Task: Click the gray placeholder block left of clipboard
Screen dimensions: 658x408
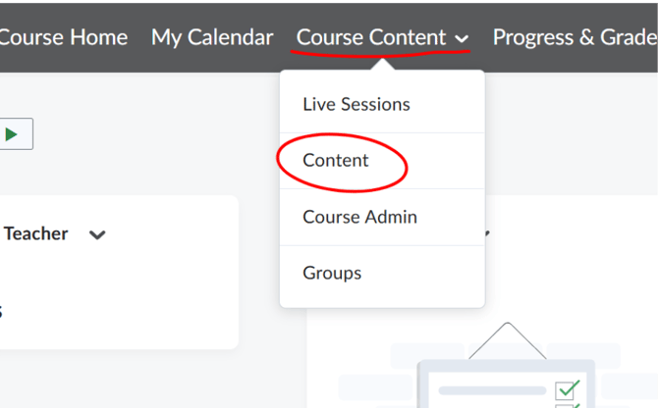Action: click(375, 386)
